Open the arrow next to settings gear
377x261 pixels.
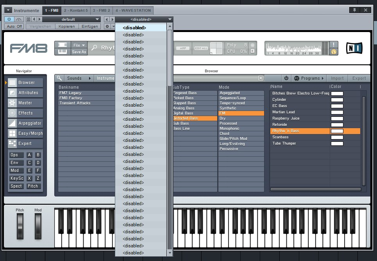pos(113,27)
